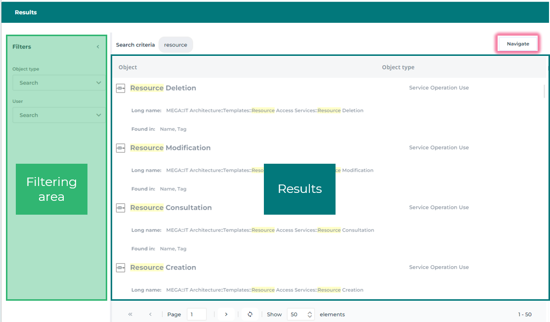Click the Navigate button

coord(517,44)
